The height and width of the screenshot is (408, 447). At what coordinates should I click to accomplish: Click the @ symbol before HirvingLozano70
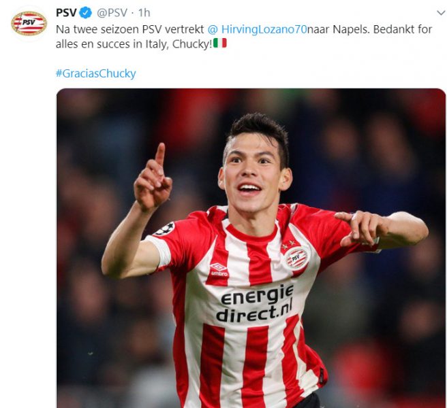(x=213, y=29)
